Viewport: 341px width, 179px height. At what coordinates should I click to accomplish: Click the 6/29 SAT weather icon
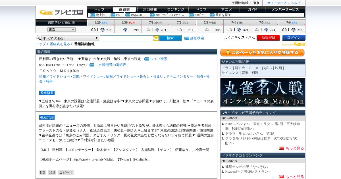[98, 30]
